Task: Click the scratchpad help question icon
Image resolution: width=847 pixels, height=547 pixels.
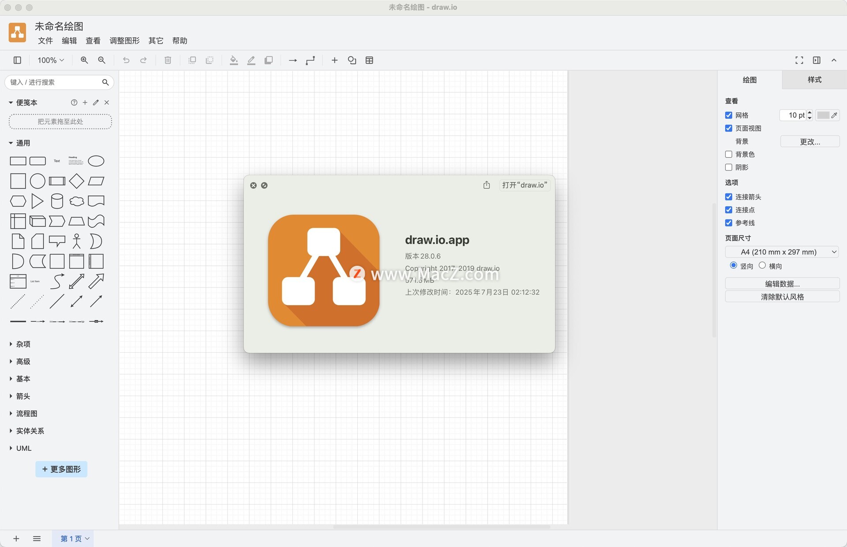Action: pos(74,102)
